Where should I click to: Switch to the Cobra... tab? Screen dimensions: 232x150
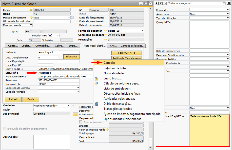click(60, 46)
